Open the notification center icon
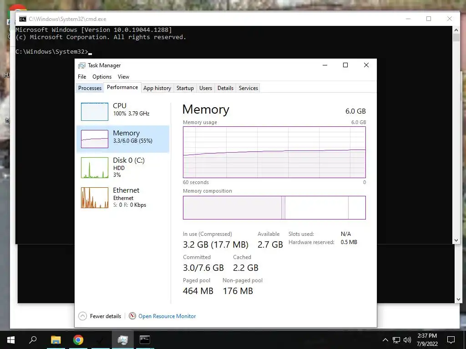 451,340
